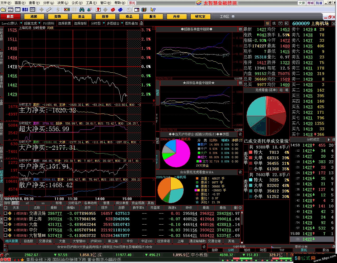Tick the checkbox for 大盘 row
Image resolution: width=337 pixels, height=263 pixels.
[6, 225]
